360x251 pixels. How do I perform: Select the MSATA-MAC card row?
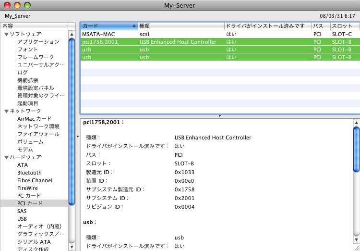tap(220, 34)
